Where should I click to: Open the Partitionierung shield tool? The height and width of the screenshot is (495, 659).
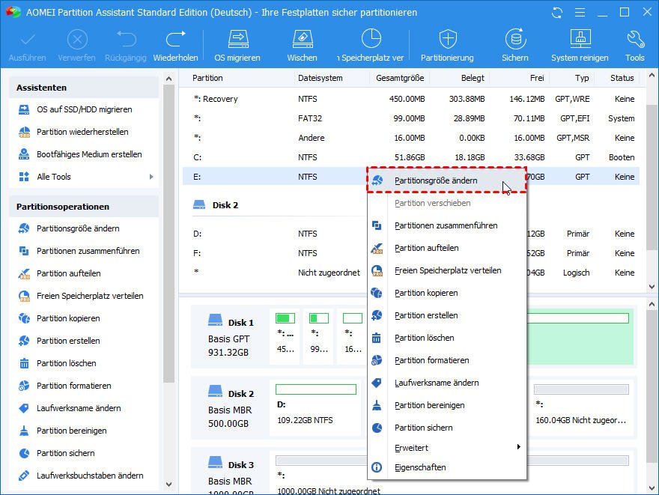click(x=447, y=45)
